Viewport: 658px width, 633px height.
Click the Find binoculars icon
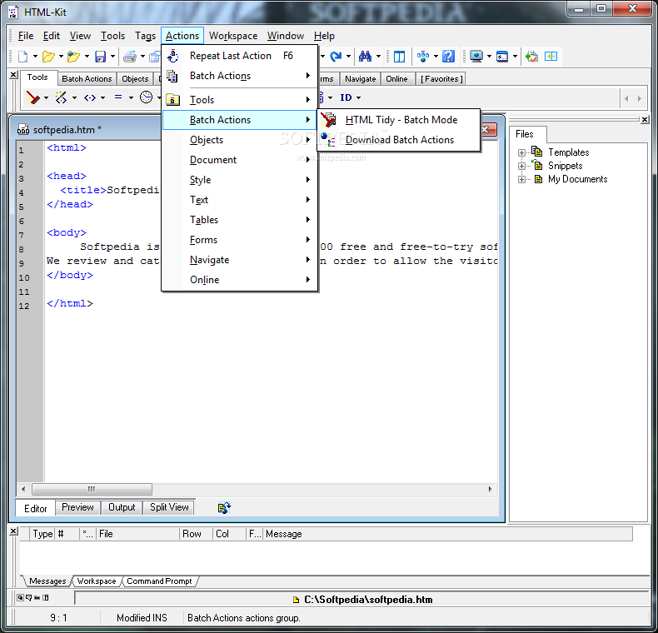coord(365,56)
